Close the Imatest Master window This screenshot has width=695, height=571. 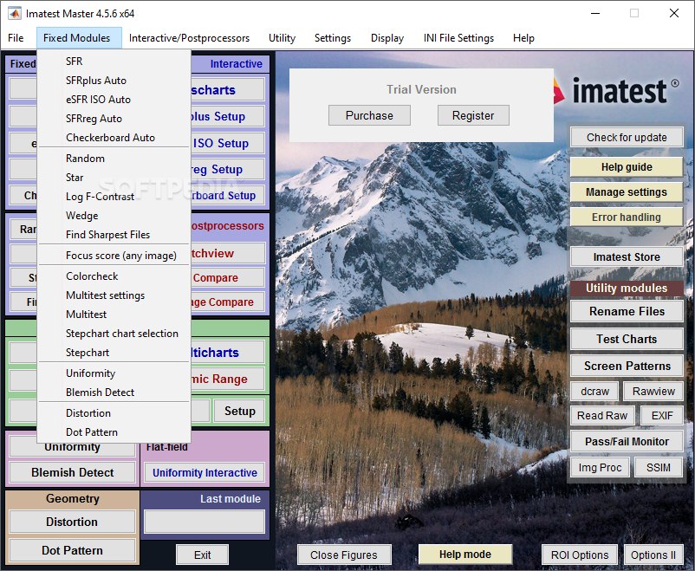coord(674,13)
